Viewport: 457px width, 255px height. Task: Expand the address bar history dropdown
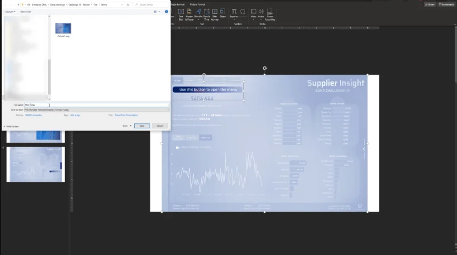pyautogui.click(x=122, y=5)
